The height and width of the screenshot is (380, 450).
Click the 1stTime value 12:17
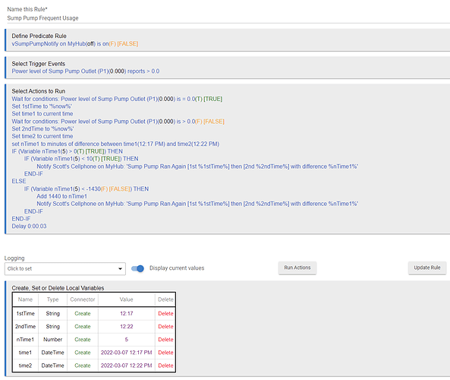[127, 314]
